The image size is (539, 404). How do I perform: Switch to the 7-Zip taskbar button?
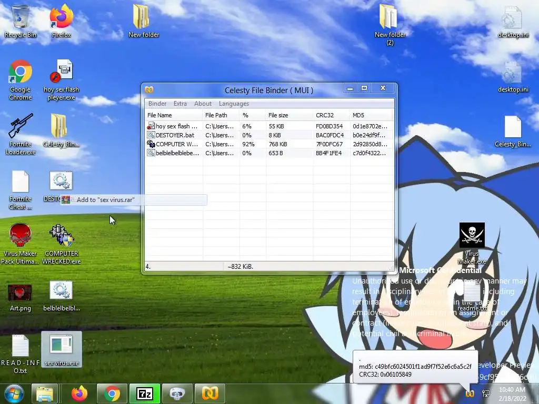[x=144, y=393]
